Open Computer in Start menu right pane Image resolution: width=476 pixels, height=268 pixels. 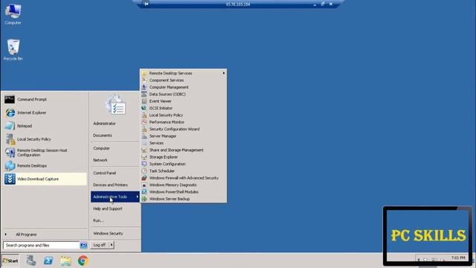(x=101, y=148)
